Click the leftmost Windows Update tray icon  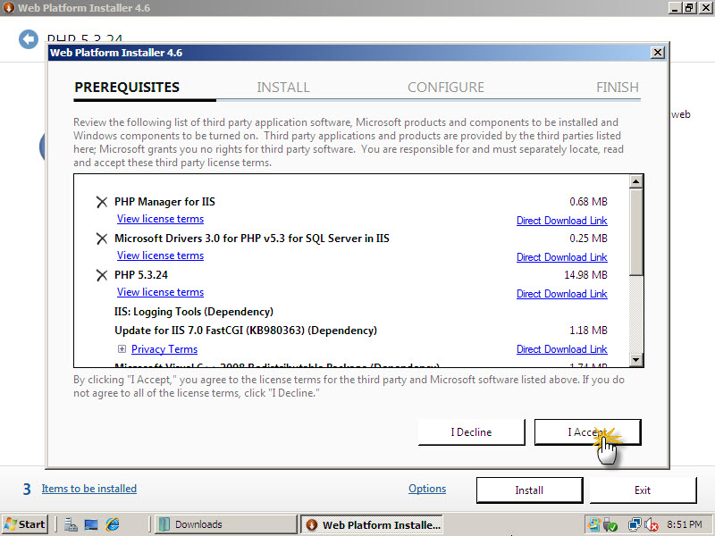point(594,524)
